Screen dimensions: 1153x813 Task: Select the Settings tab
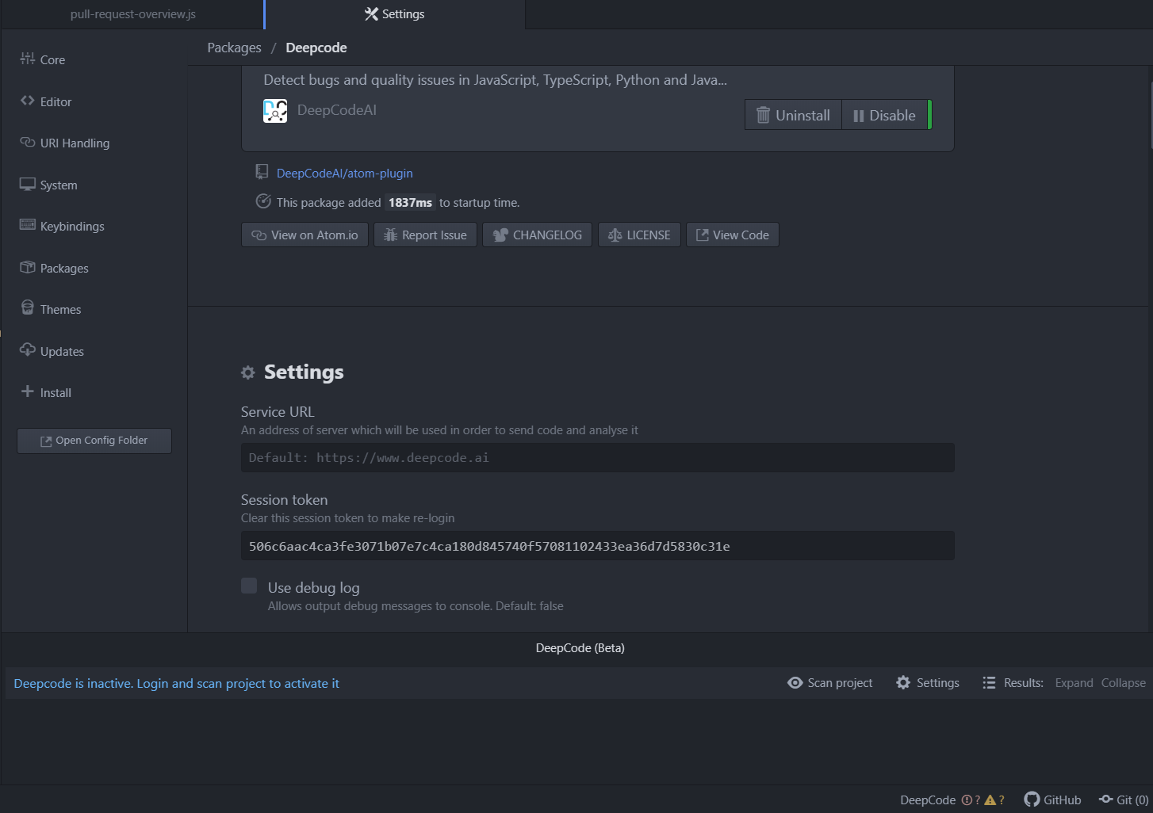[395, 14]
